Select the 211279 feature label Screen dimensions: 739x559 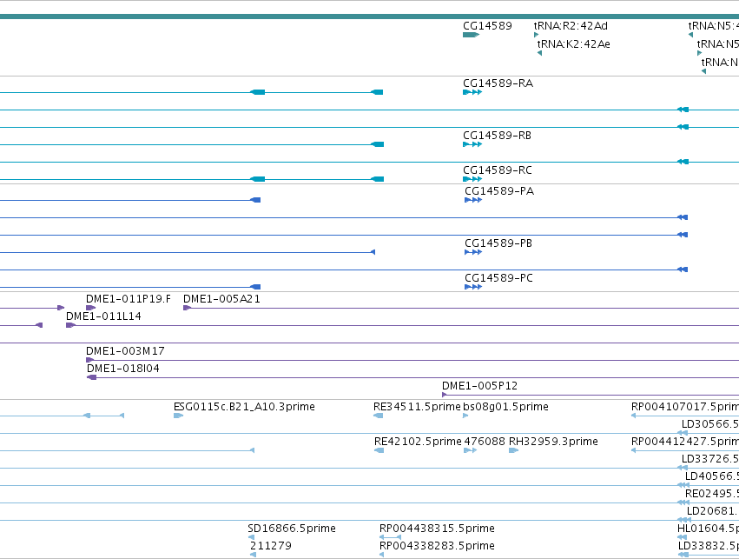tap(271, 546)
